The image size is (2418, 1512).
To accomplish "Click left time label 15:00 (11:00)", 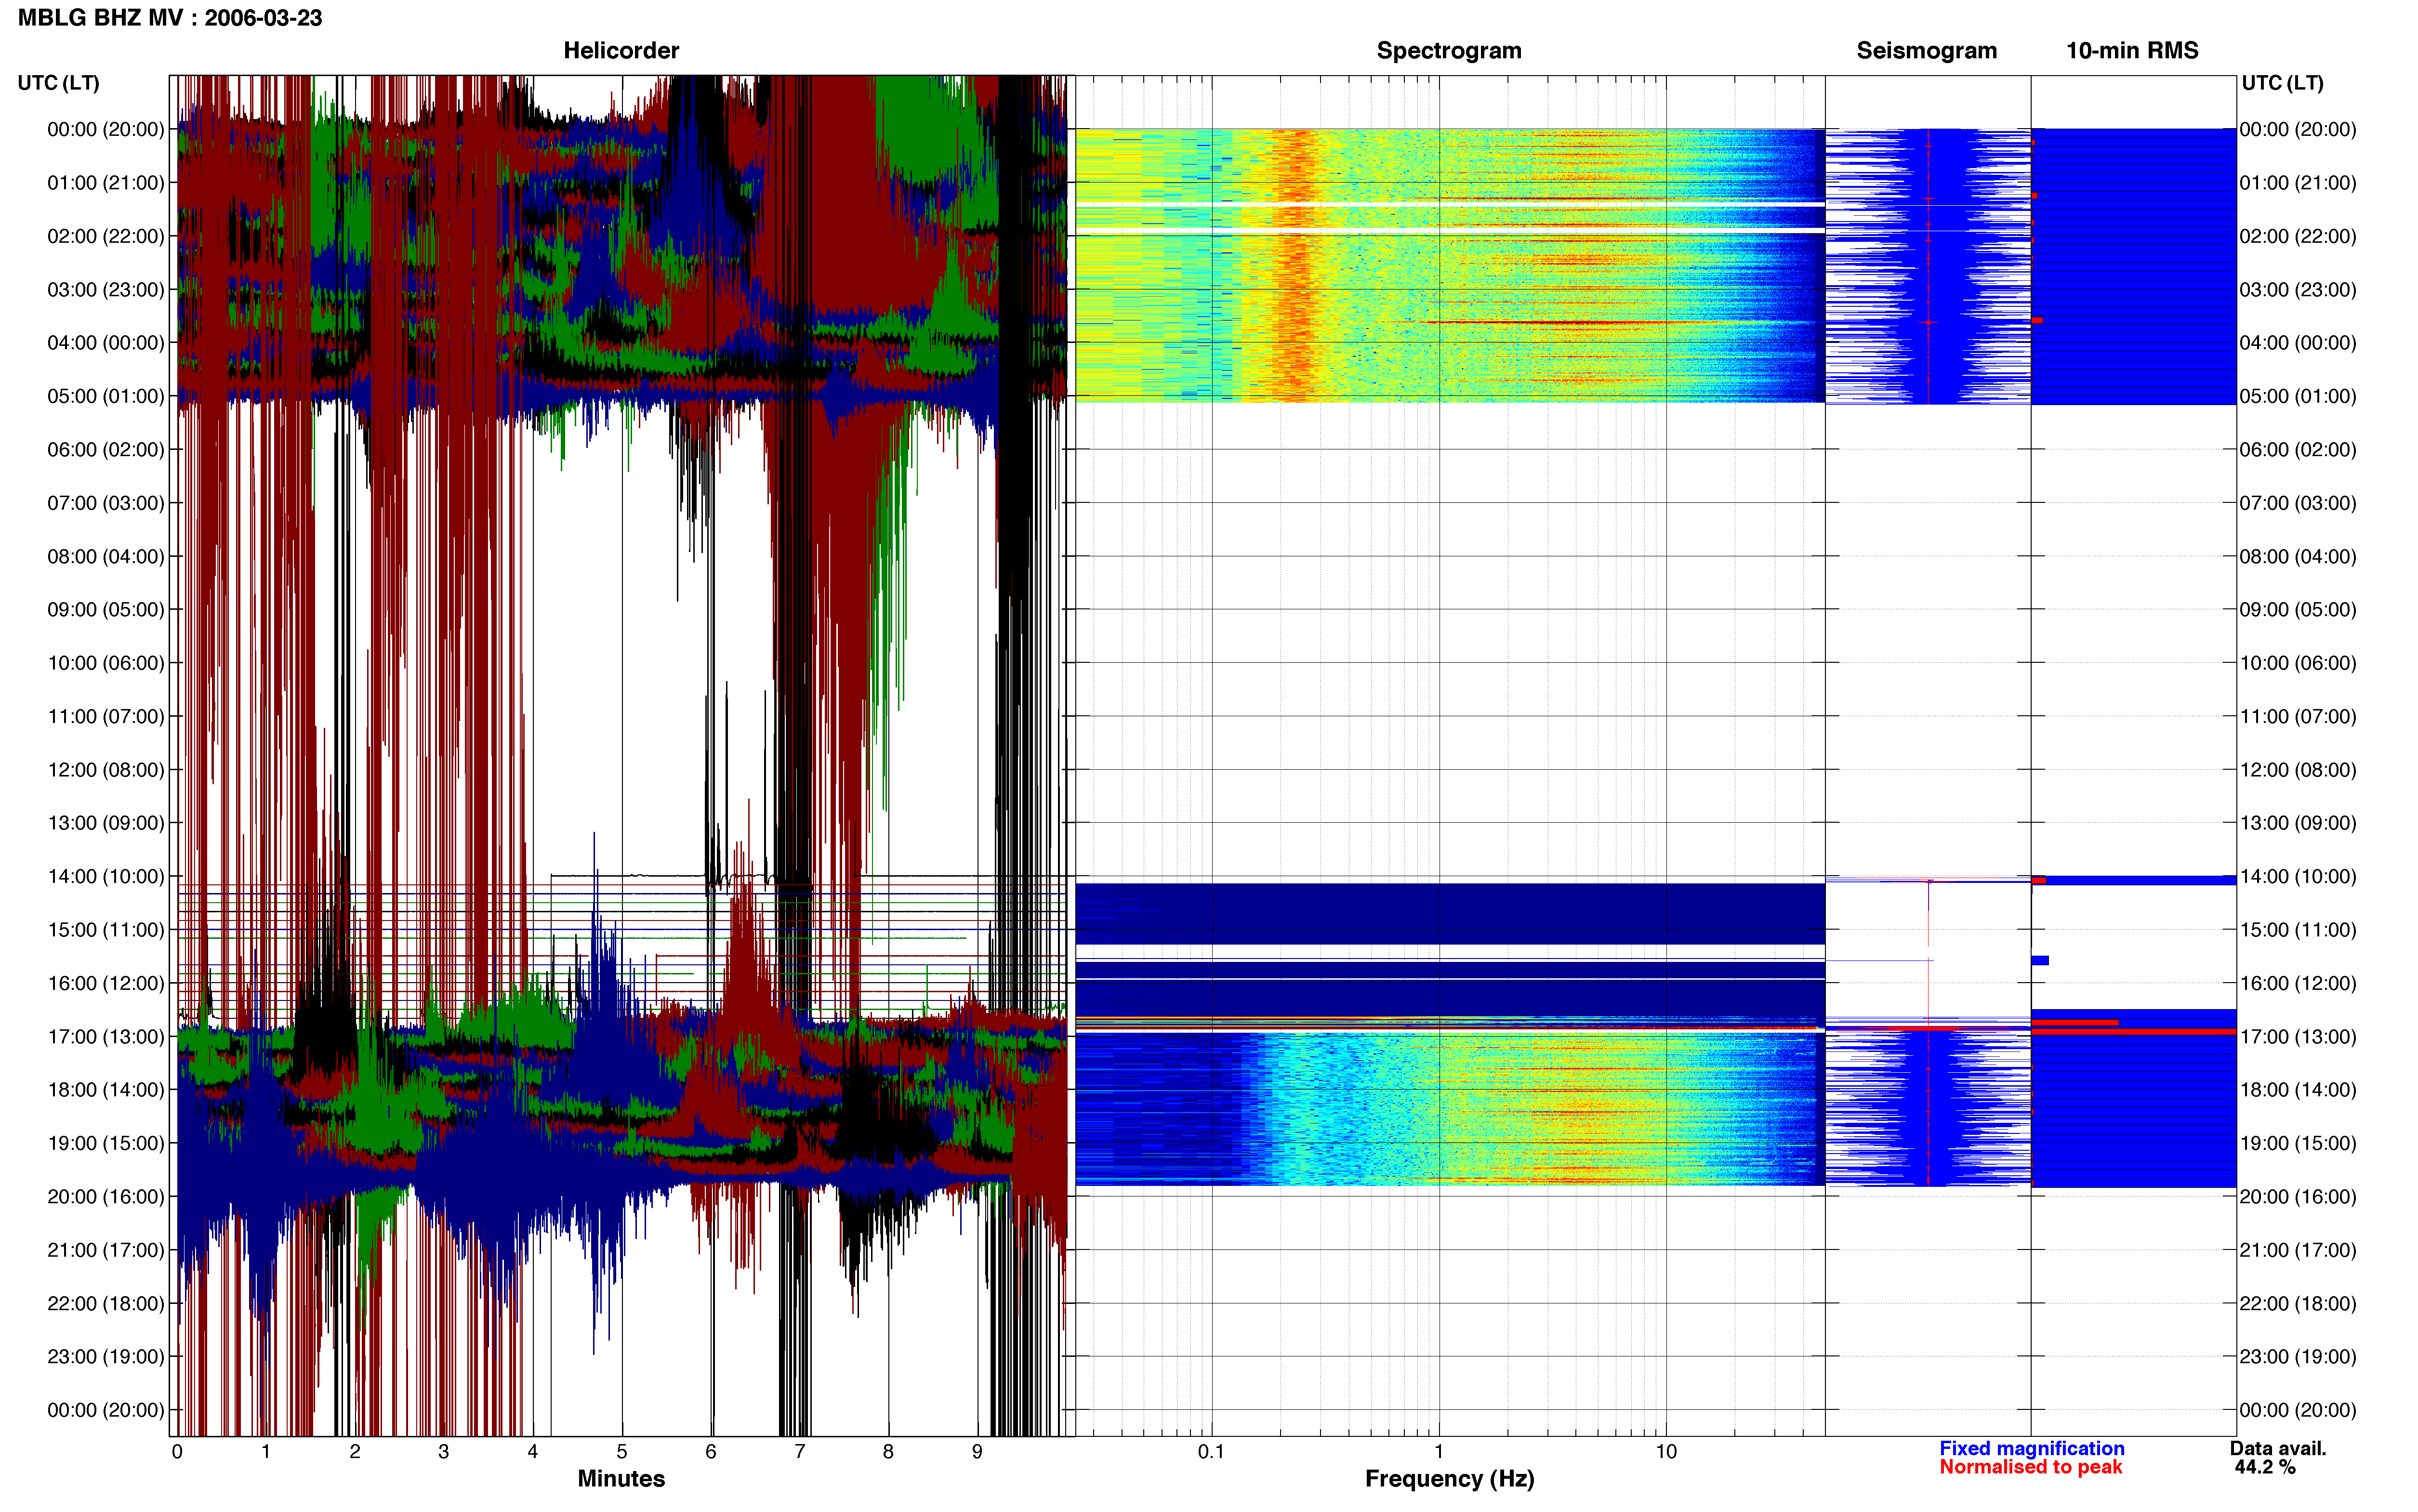I will pos(106,930).
